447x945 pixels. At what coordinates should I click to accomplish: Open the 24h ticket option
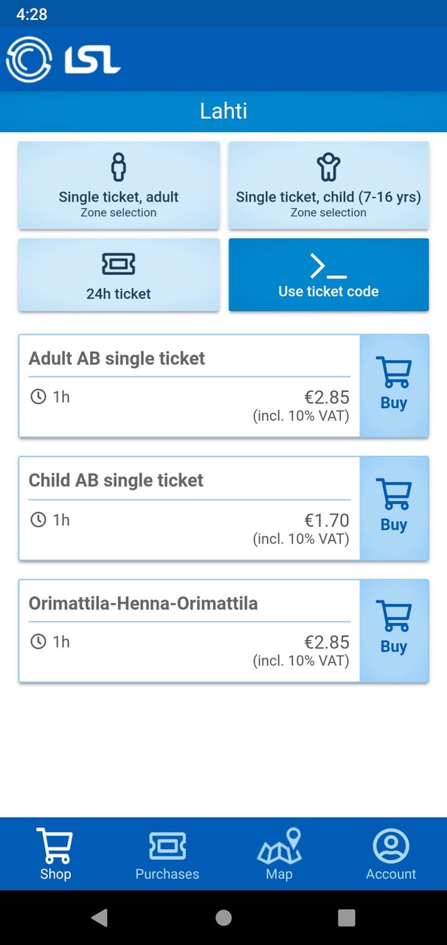119,275
